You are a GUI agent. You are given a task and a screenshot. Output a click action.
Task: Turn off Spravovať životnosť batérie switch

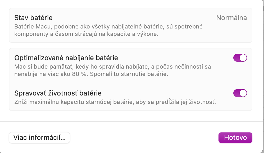point(240,93)
